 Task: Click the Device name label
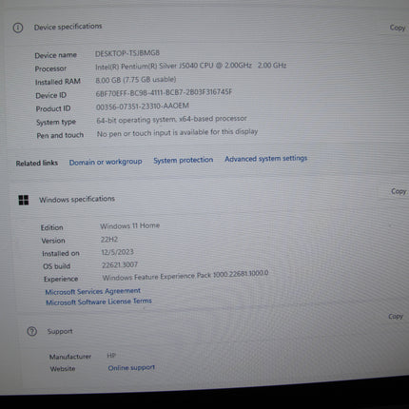pos(56,55)
